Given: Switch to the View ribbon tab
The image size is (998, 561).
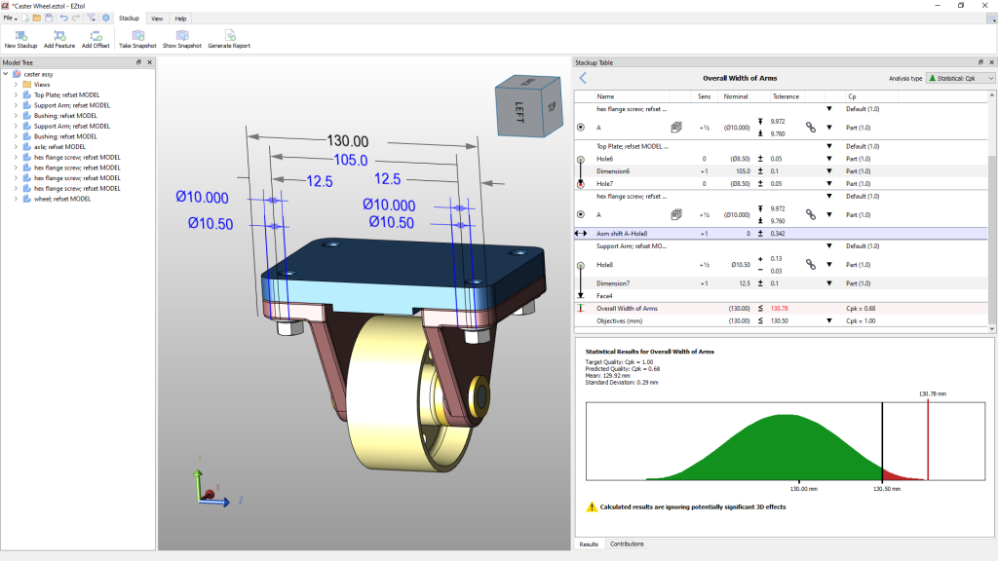Looking at the screenshot, I should (x=156, y=18).
